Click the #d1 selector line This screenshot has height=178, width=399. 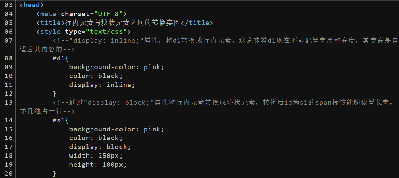pyautogui.click(x=61, y=58)
